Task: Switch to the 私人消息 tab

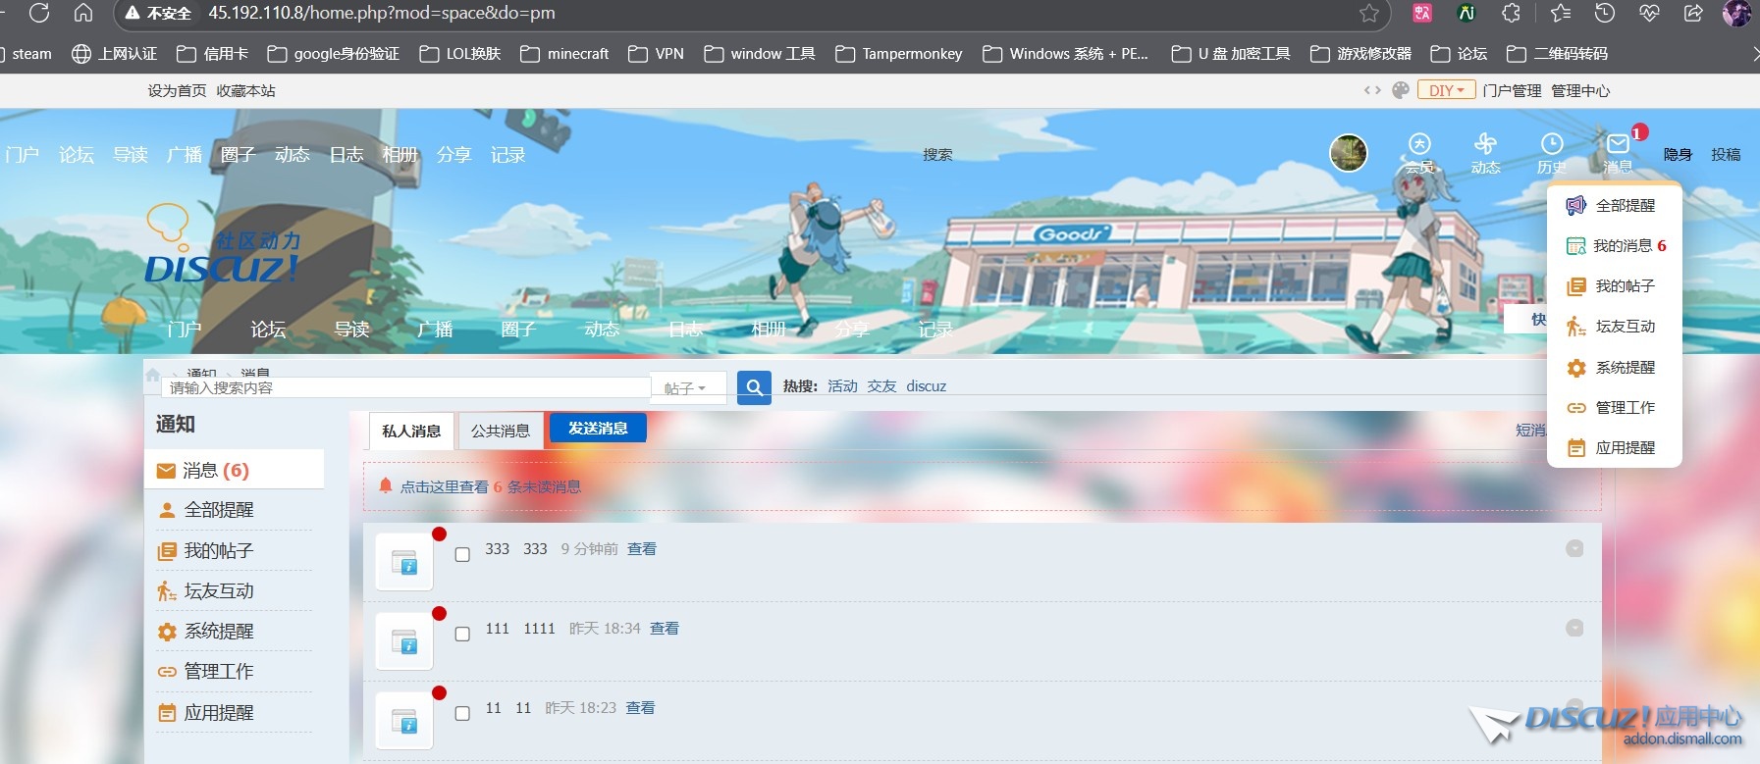Action: (x=411, y=431)
